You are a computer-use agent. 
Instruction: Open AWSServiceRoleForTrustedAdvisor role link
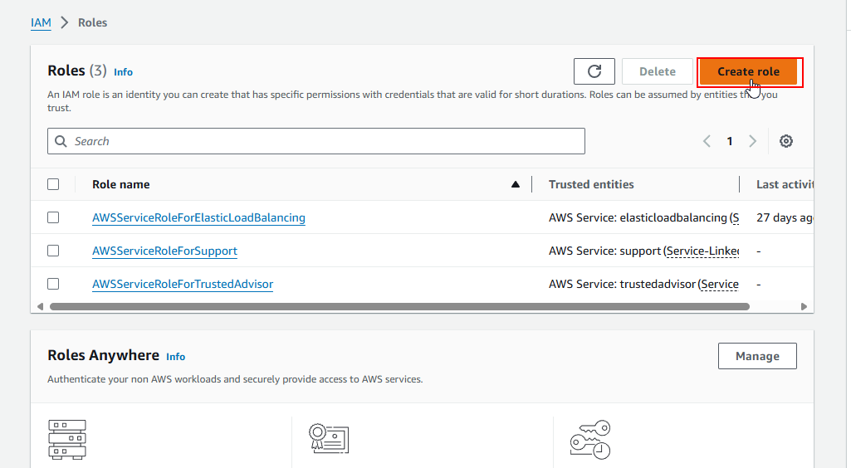(183, 284)
